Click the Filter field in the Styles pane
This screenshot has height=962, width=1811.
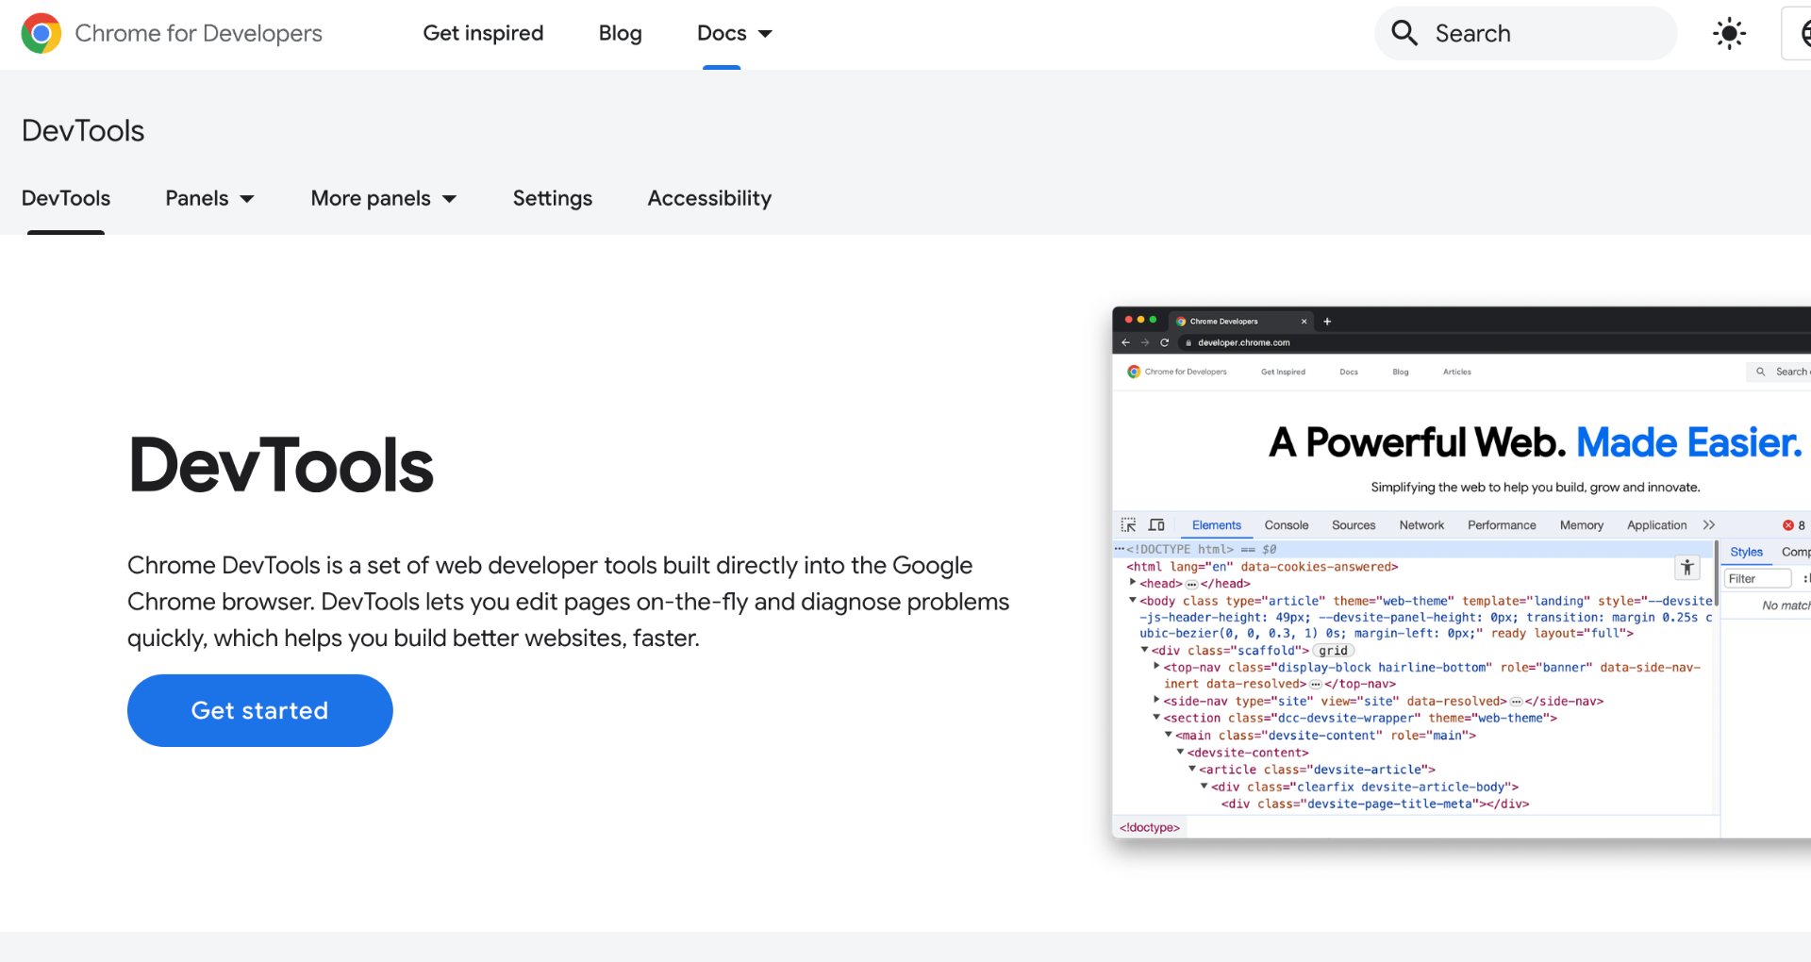(1756, 577)
